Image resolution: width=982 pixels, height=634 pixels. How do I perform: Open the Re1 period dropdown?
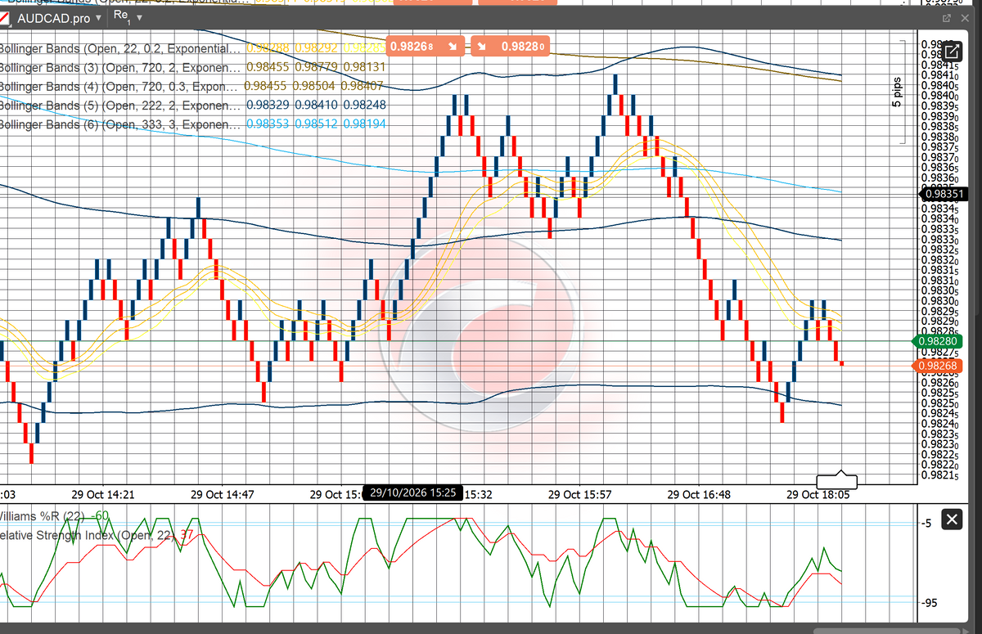click(x=139, y=17)
